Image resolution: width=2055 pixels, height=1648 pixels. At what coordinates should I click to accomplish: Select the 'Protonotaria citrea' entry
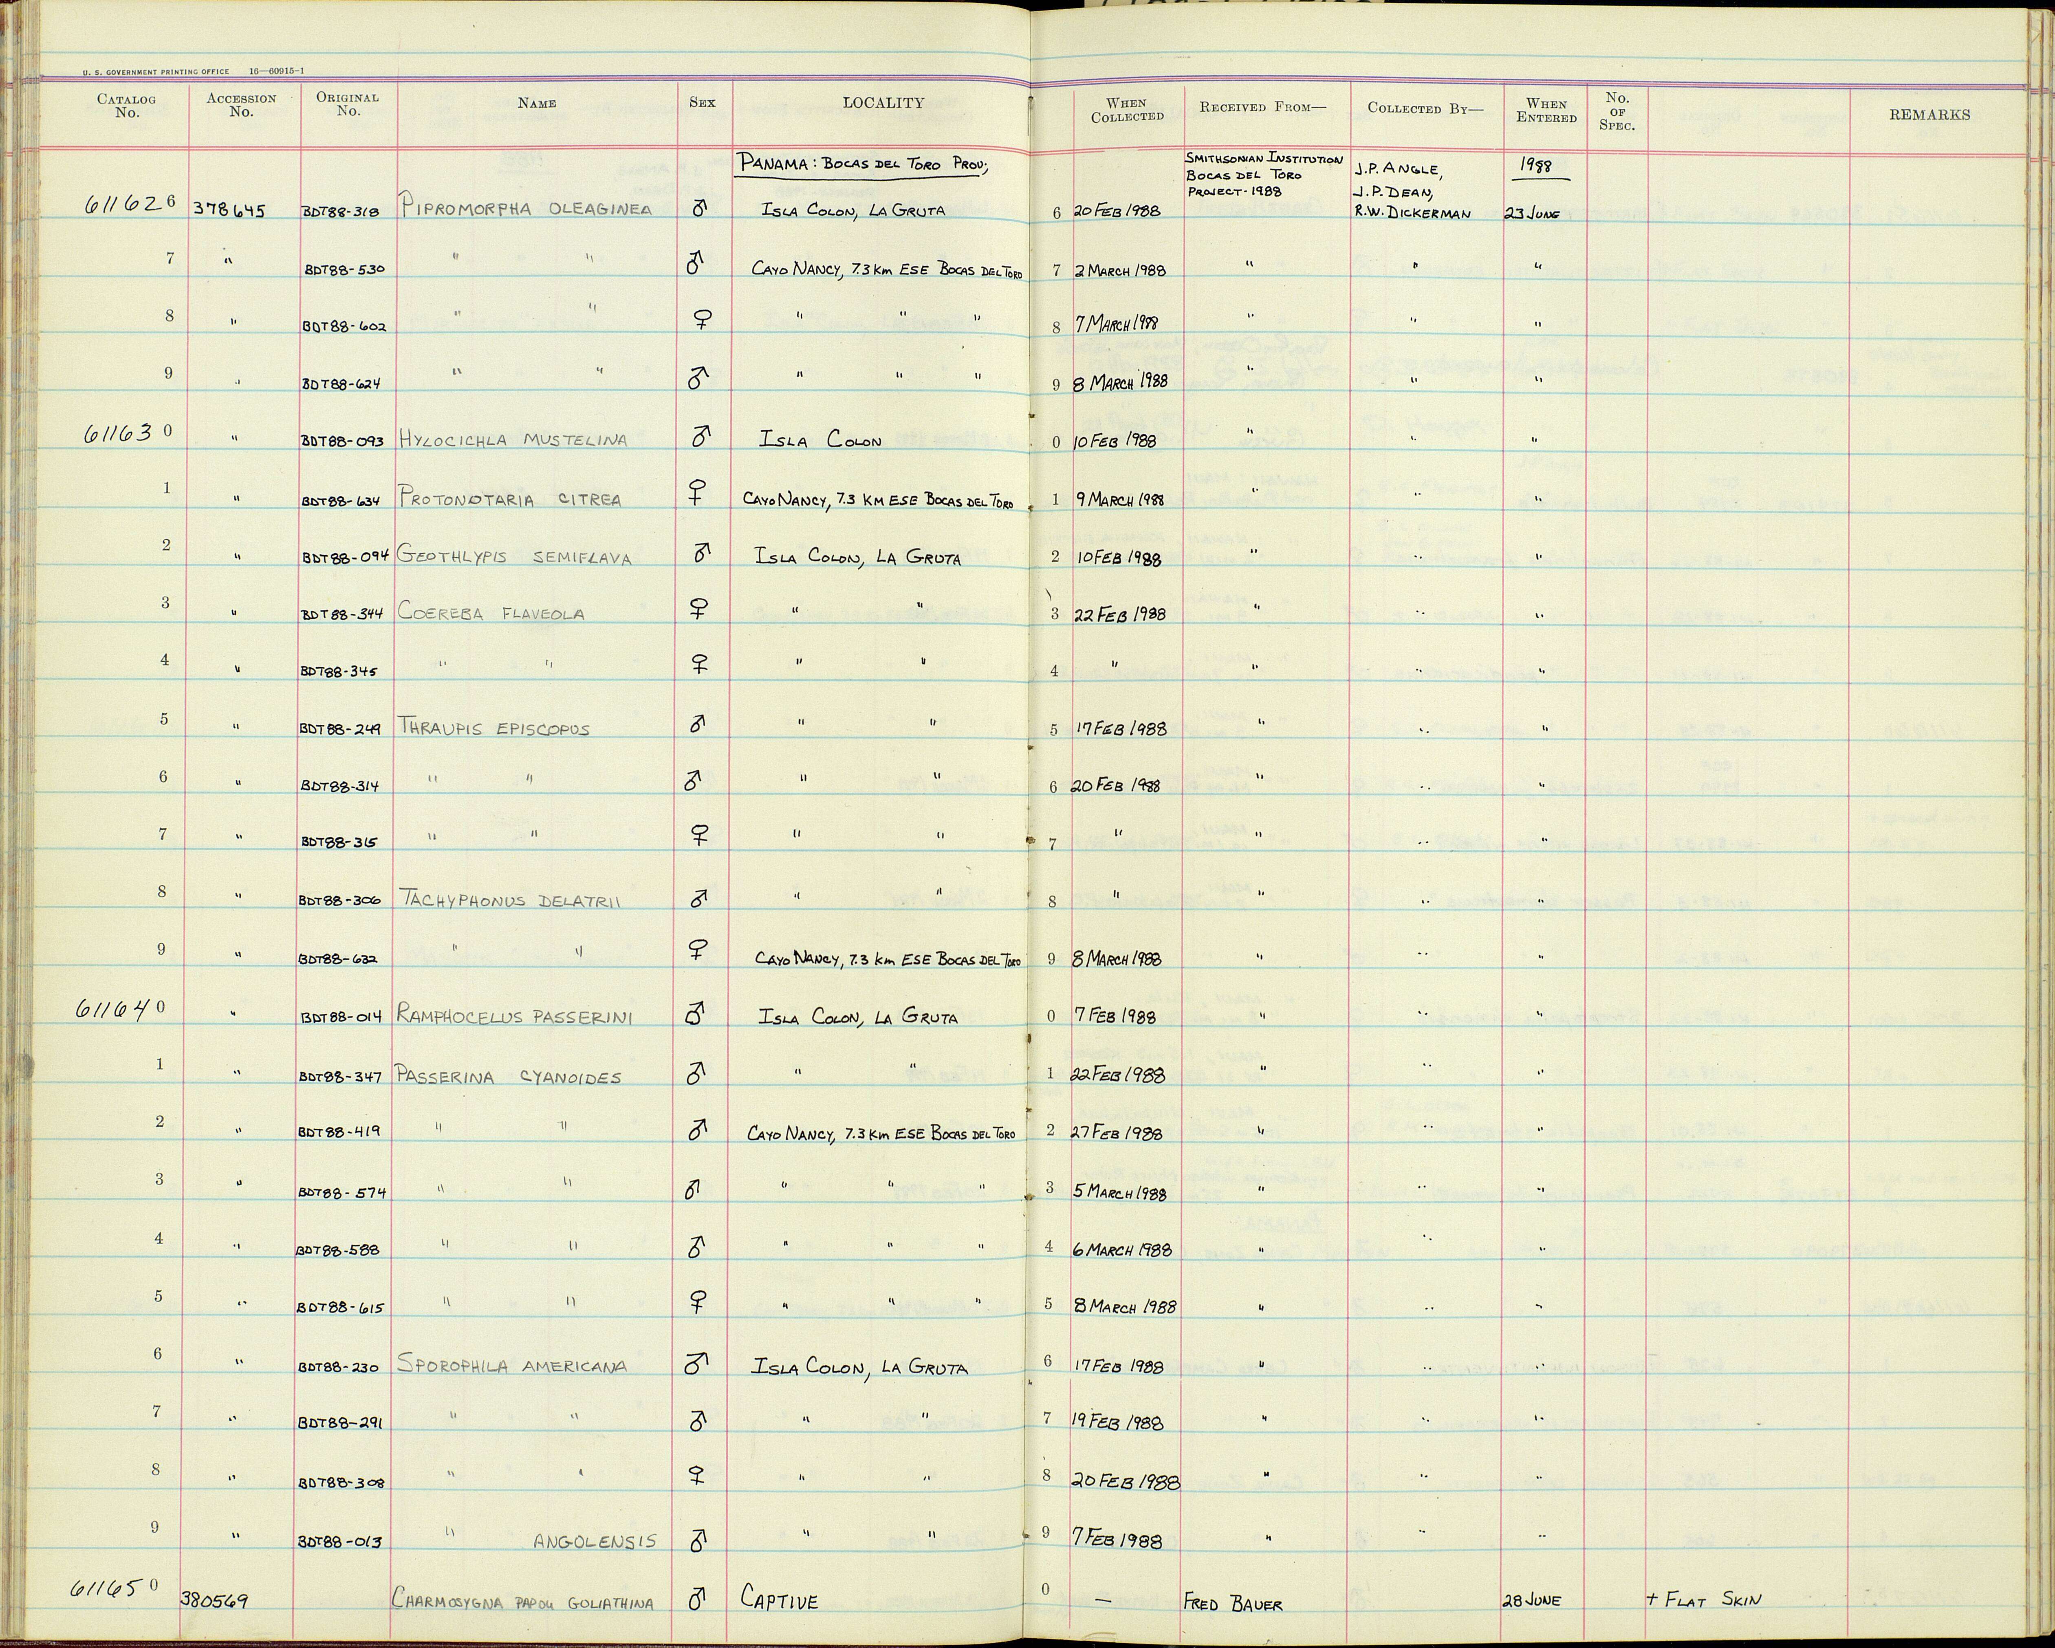pos(510,498)
